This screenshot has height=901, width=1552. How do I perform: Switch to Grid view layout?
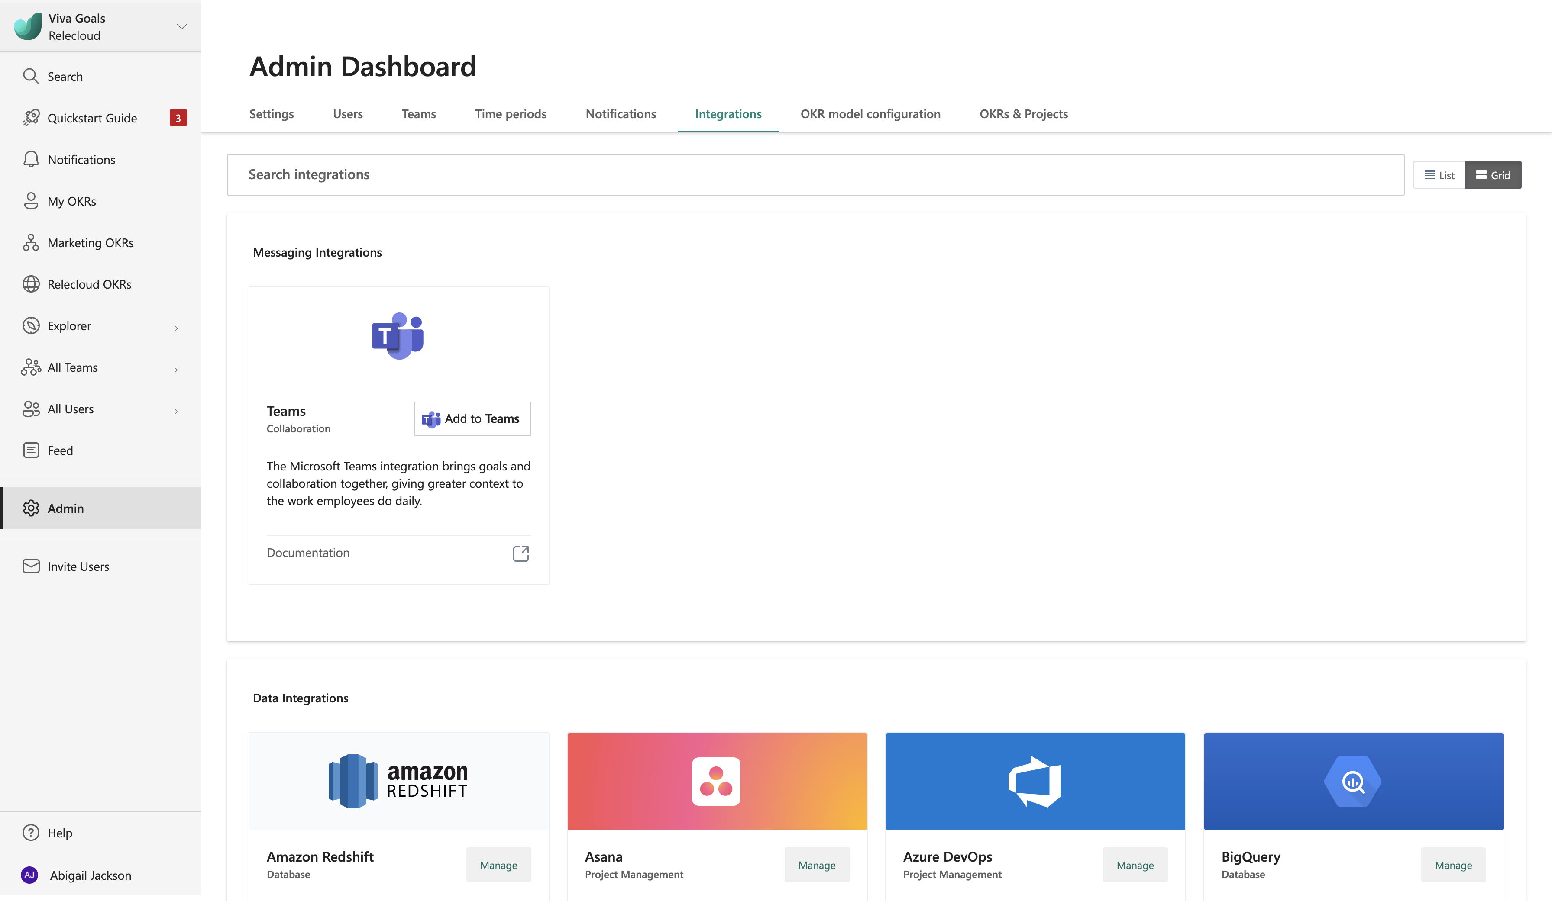click(x=1493, y=174)
